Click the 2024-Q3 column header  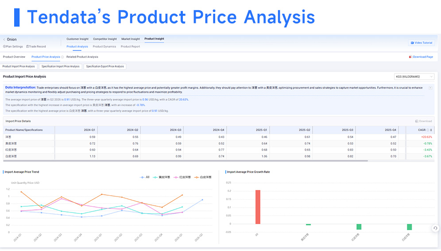pyautogui.click(x=175, y=130)
